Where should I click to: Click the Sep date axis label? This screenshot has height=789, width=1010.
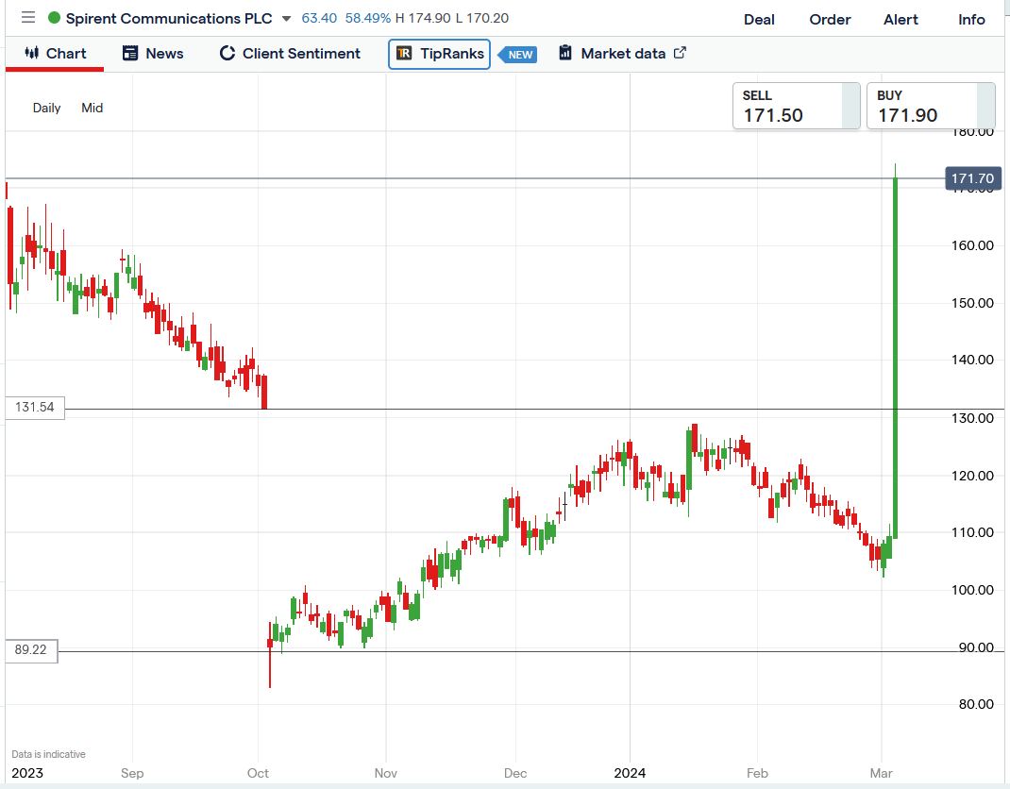coord(132,773)
